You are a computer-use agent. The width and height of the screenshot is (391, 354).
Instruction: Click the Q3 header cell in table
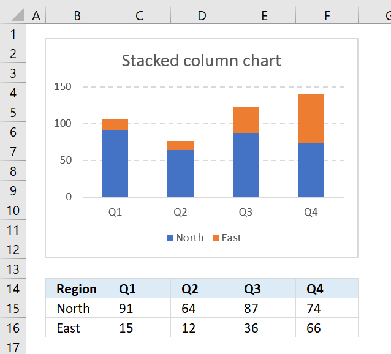265,288
